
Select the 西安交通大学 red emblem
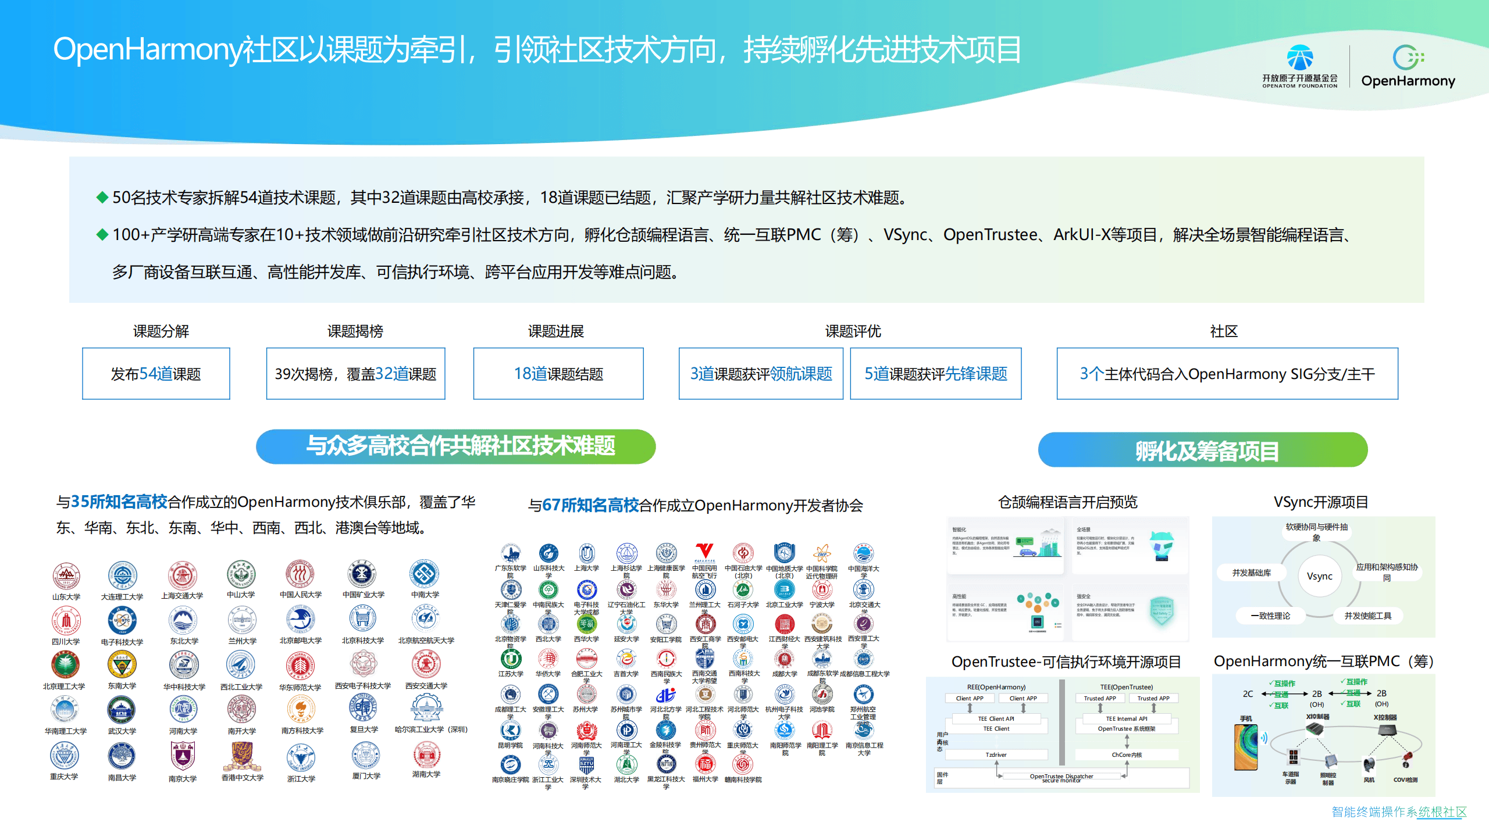point(426,665)
